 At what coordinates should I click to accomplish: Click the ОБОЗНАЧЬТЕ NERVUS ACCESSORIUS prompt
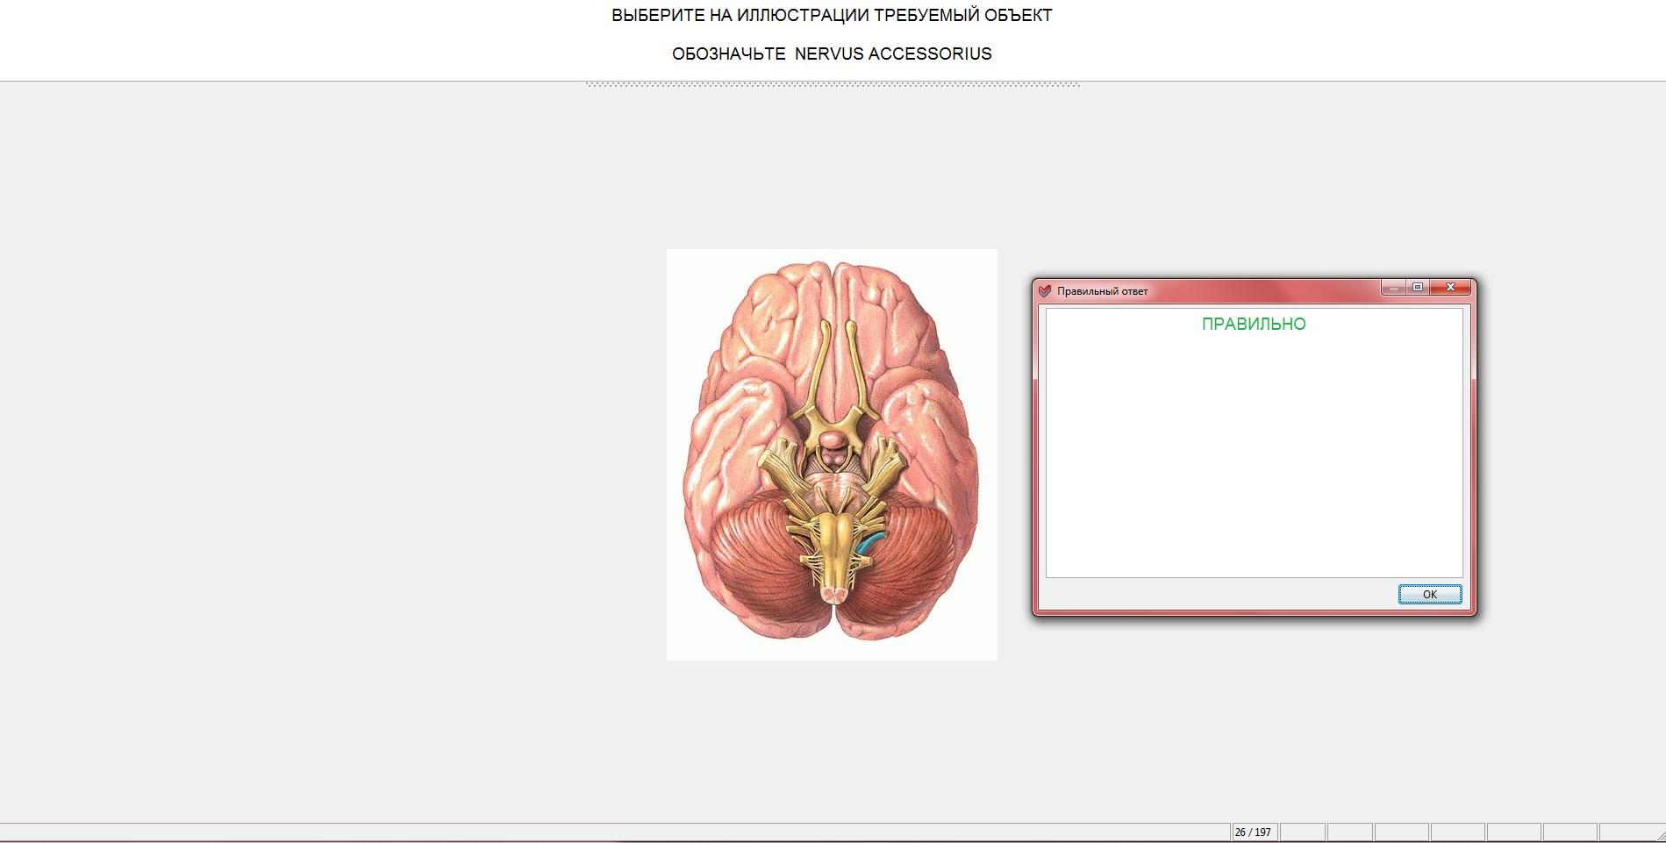coord(832,54)
